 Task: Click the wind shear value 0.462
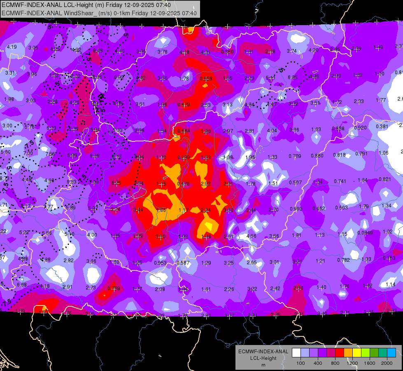pyautogui.click(x=319, y=208)
